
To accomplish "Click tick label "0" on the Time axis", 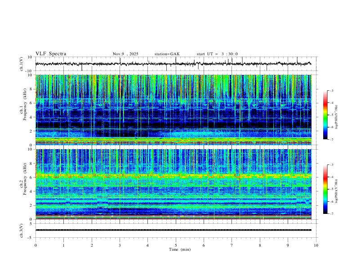I will 36,245.
